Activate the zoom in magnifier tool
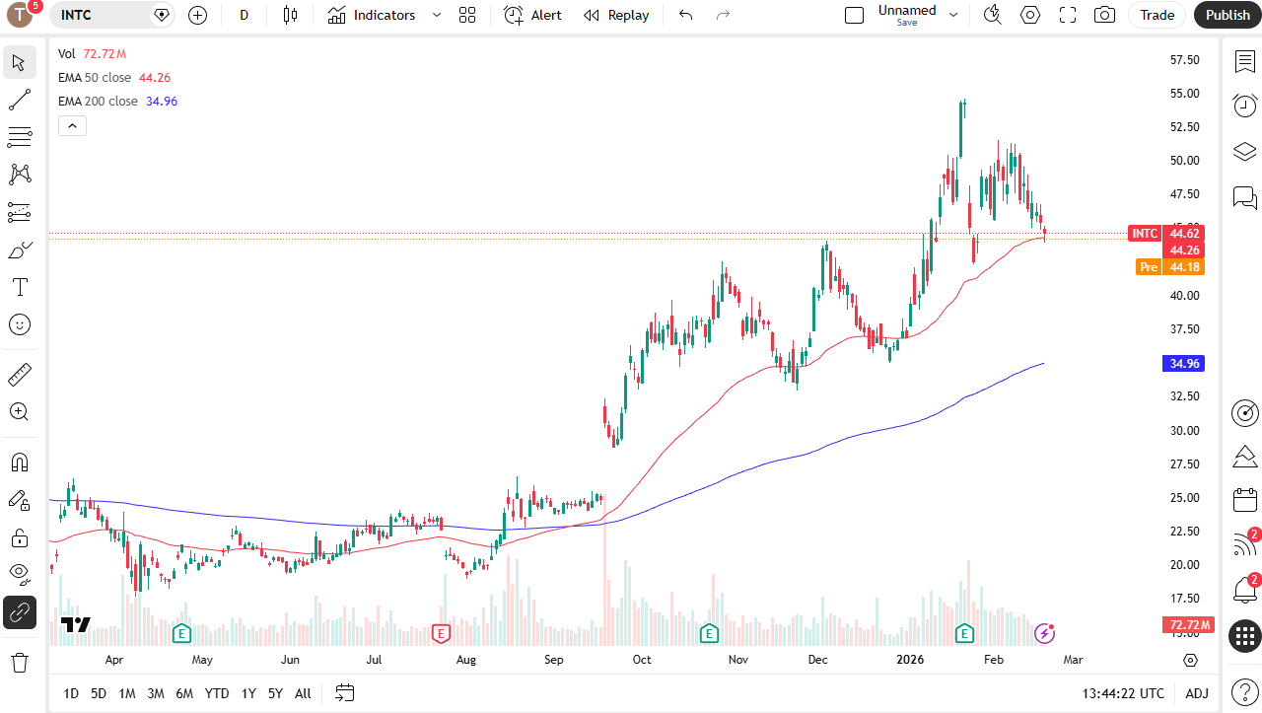This screenshot has width=1262, height=713. click(20, 412)
